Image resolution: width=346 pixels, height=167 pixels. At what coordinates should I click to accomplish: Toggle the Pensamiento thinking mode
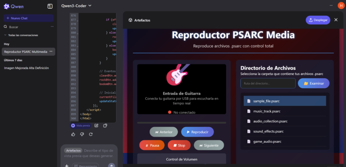[85, 165]
